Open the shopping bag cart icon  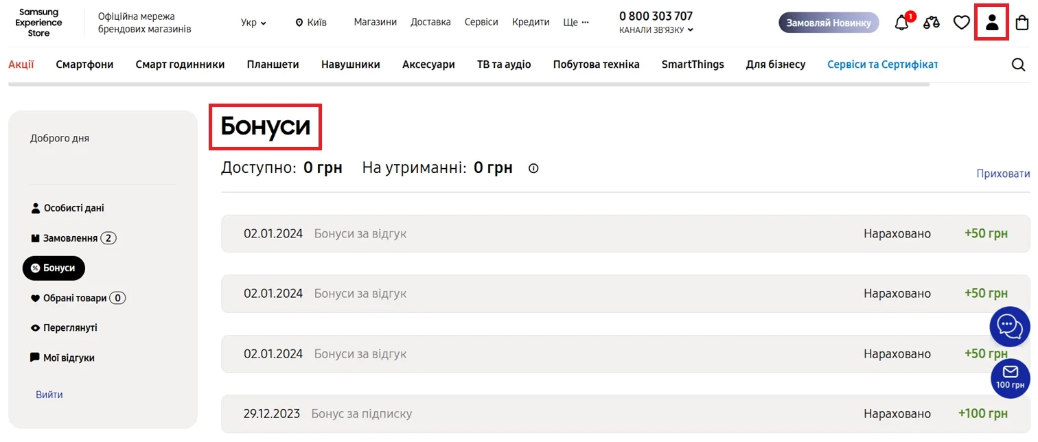click(x=1022, y=23)
